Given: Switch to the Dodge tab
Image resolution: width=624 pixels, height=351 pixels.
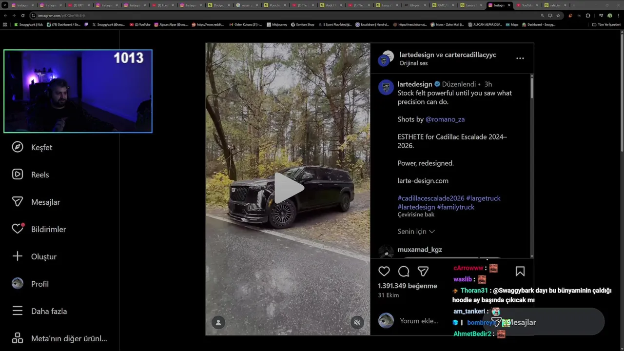Looking at the screenshot, I should [x=219, y=5].
